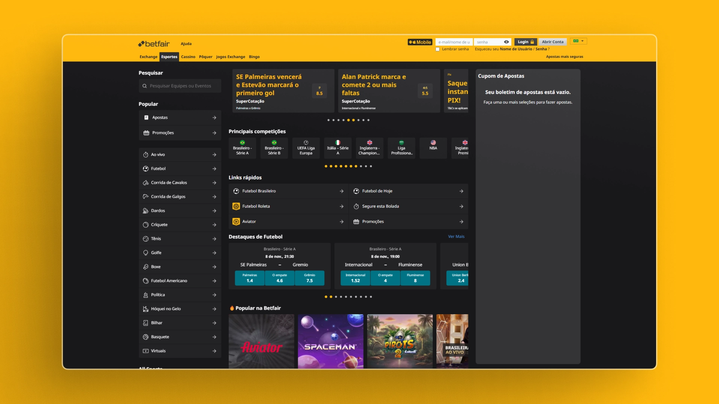Switch to the Exchange tab
The width and height of the screenshot is (719, 404).
pyautogui.click(x=148, y=57)
